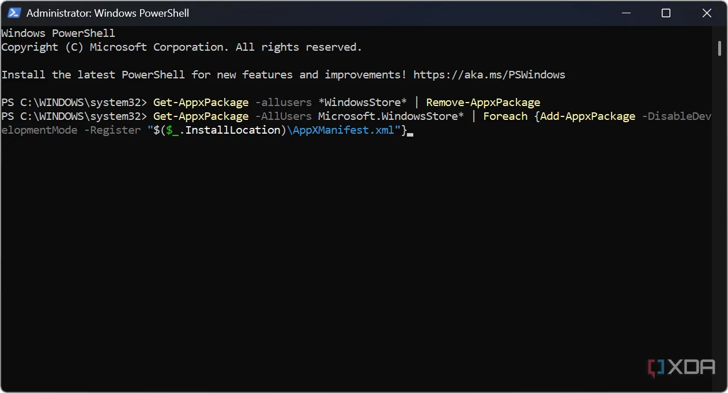
Task: Click the 'Administrator: Windows PowerShell' title text
Action: point(108,13)
